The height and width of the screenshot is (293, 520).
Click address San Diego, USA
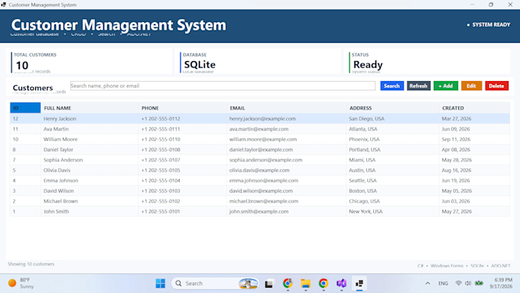(366, 119)
